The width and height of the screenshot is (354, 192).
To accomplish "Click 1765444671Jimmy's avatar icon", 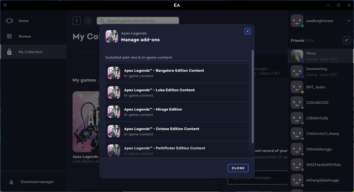I will coord(297,134).
